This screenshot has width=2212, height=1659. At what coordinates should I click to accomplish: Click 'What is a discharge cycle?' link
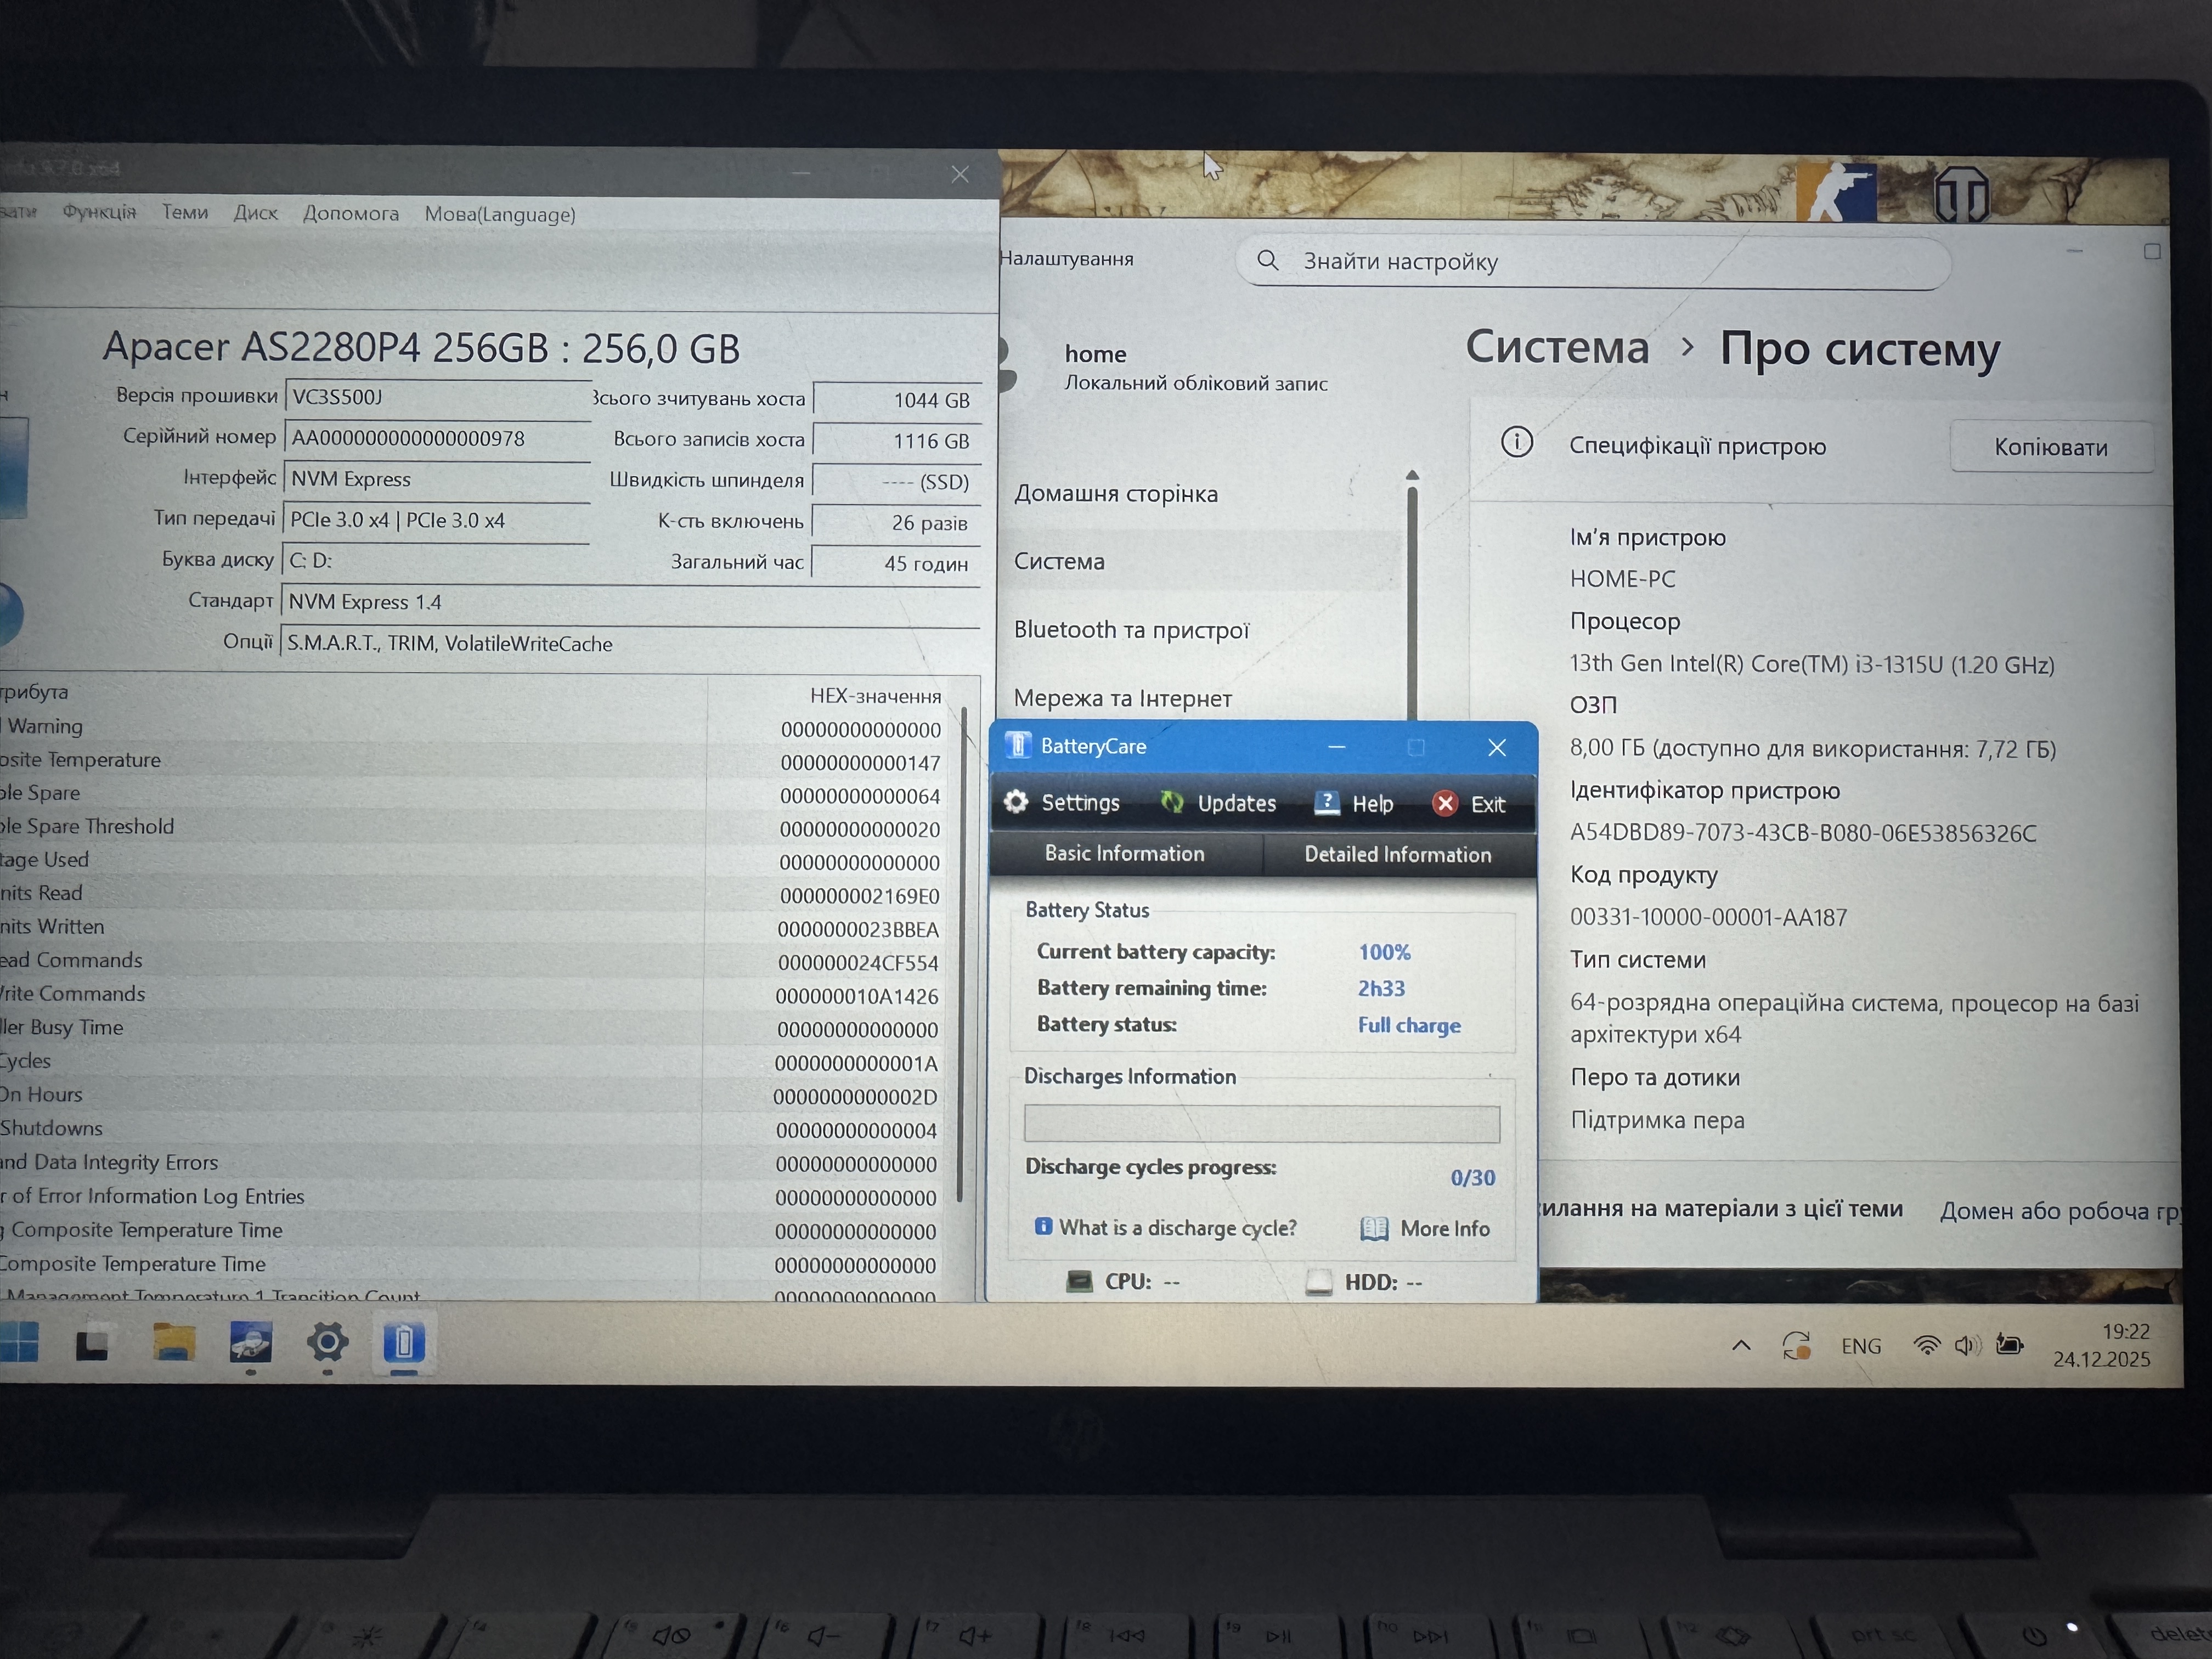click(x=1177, y=1228)
